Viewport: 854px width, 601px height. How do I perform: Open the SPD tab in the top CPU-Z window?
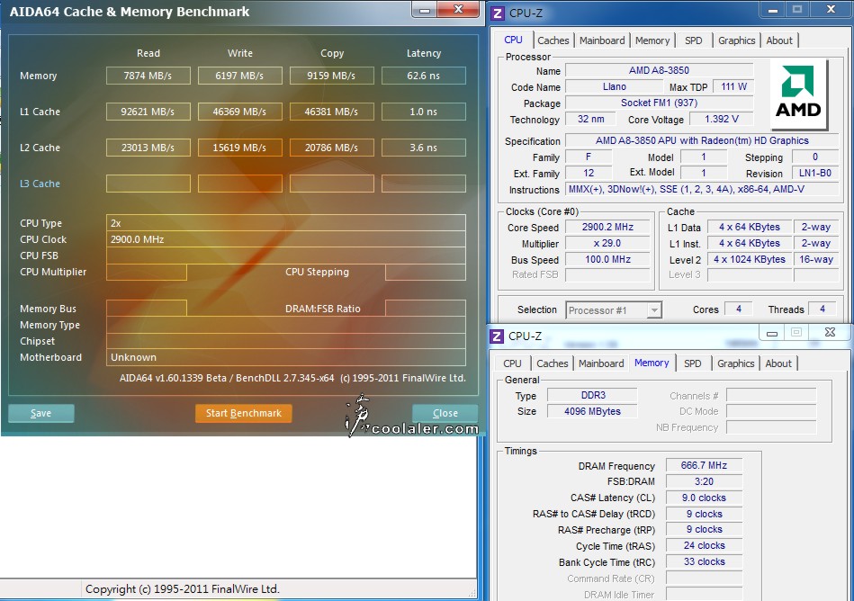(x=693, y=40)
